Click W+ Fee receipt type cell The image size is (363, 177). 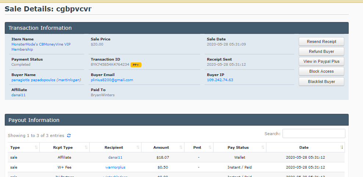[x=64, y=167]
